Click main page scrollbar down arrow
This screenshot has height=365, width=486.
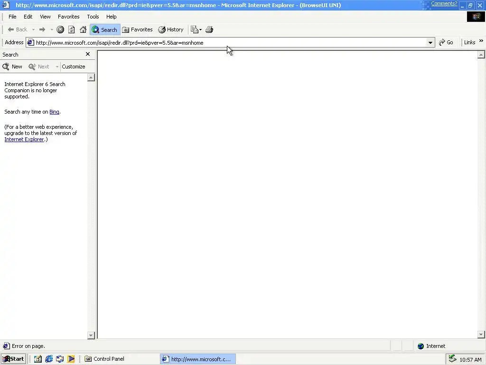pos(481,335)
